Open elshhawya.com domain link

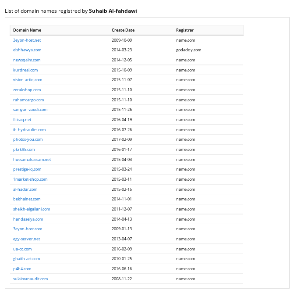[27, 50]
